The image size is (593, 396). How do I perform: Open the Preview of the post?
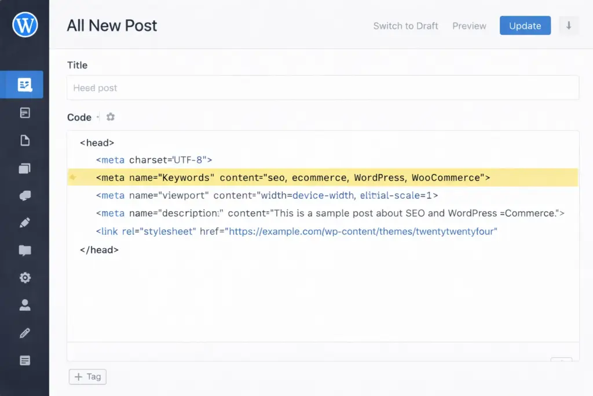coord(469,26)
